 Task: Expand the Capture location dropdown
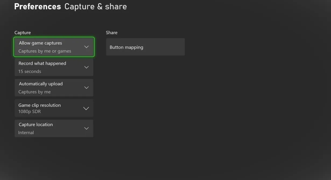(x=54, y=128)
